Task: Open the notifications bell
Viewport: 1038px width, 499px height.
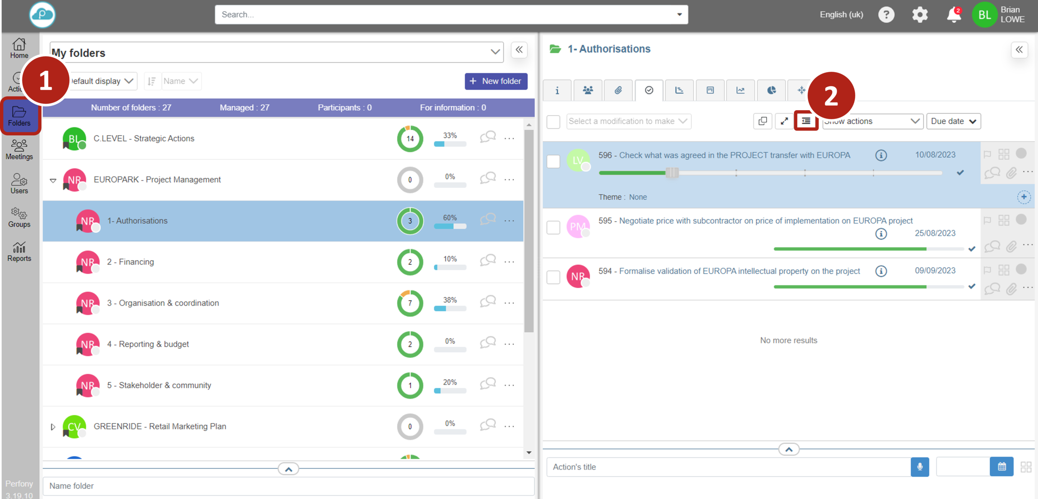Action: [953, 15]
